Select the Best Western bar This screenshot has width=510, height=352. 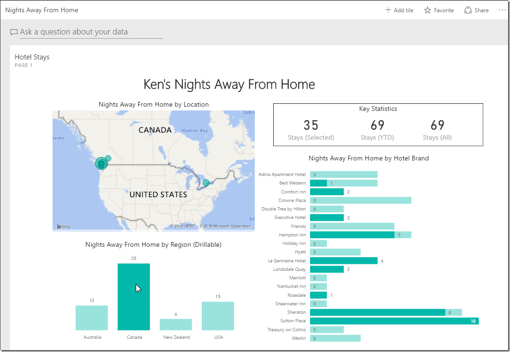pyautogui.click(x=344, y=183)
